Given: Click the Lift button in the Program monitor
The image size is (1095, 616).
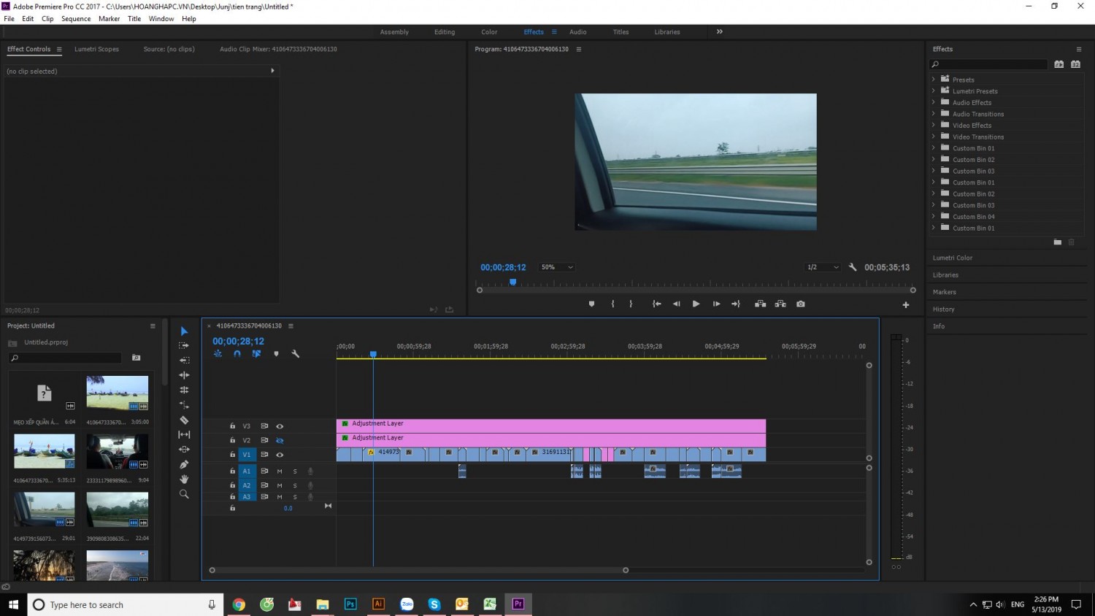Looking at the screenshot, I should (760, 304).
